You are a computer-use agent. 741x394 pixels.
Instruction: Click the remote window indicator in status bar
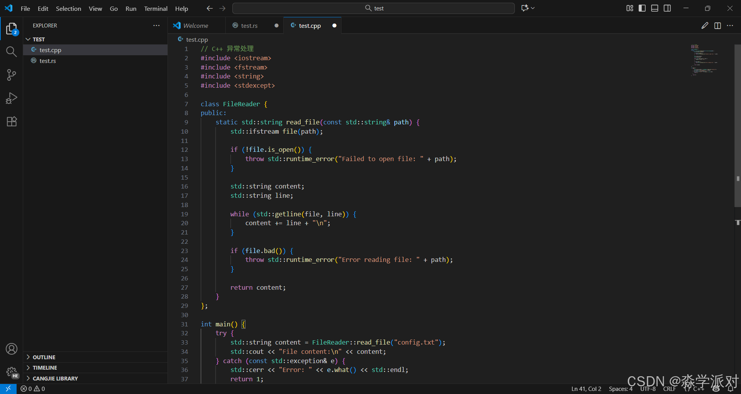[x=8, y=389]
